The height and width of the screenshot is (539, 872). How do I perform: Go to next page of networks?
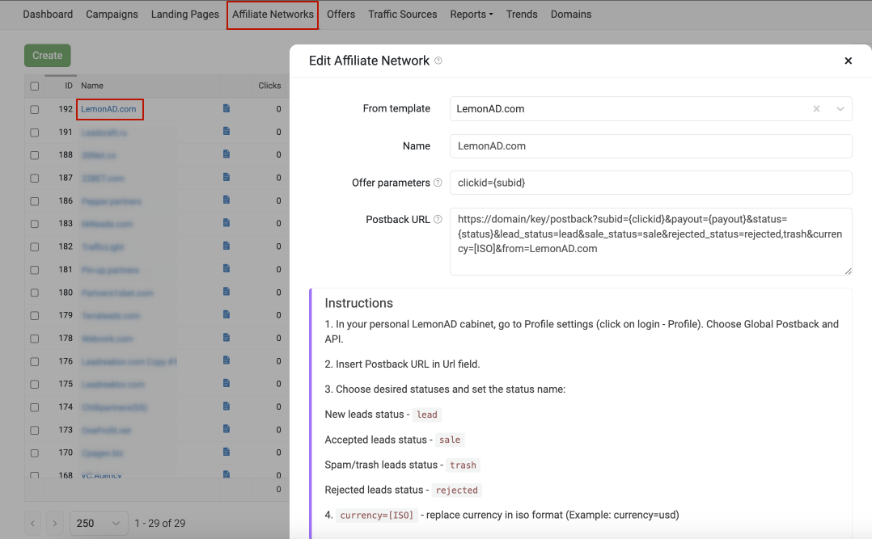(x=54, y=523)
